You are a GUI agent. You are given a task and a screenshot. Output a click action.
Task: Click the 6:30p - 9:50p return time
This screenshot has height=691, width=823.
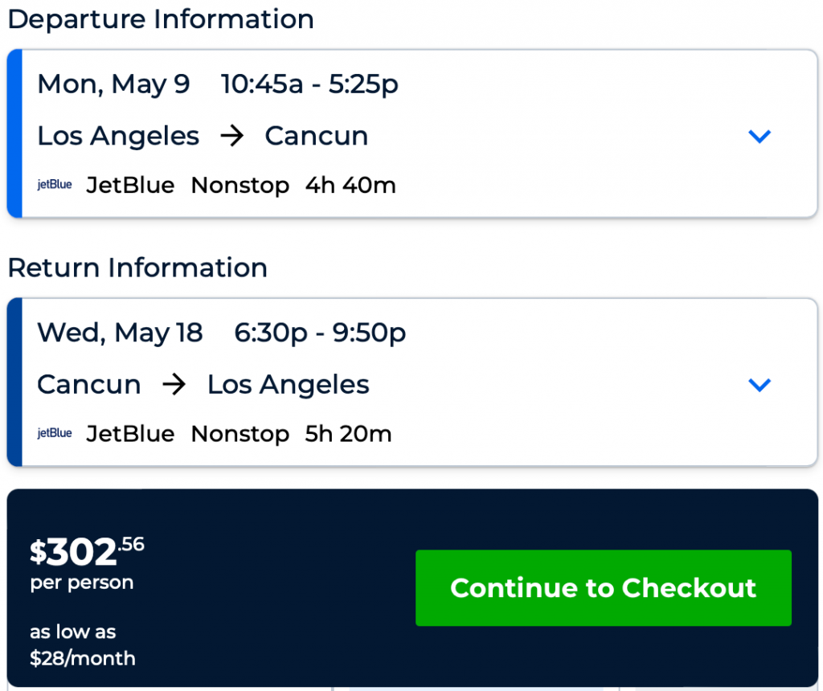(320, 333)
